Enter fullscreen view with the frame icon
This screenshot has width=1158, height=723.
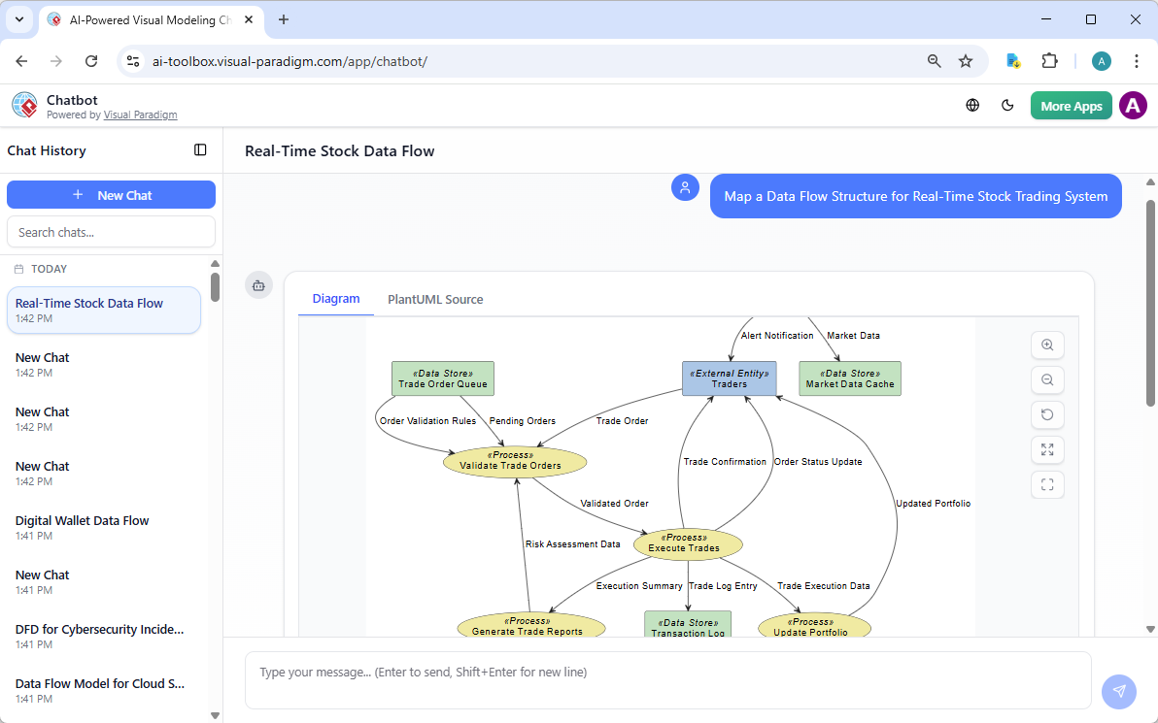pos(1047,484)
